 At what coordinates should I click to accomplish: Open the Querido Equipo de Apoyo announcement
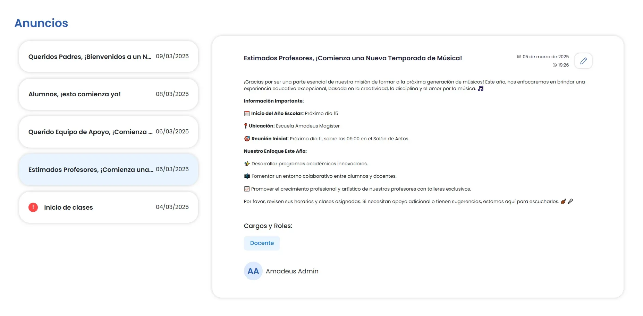108,132
